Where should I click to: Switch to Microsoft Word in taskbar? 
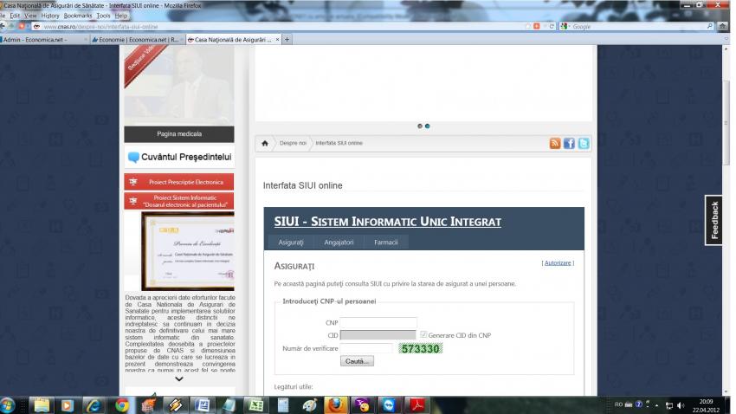(x=203, y=405)
